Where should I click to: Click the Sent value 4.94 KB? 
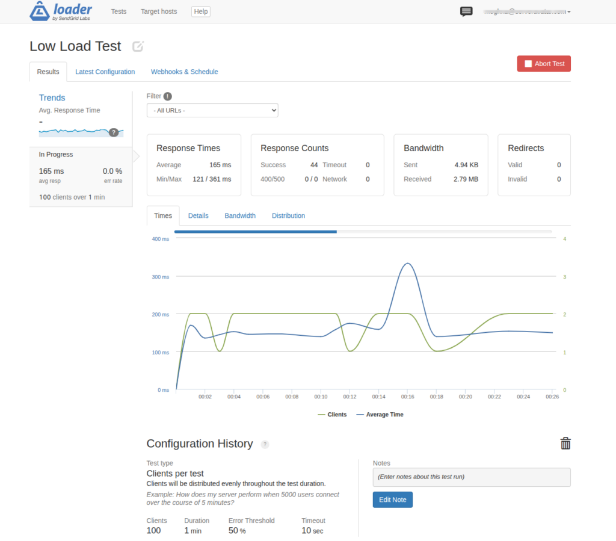466,165
